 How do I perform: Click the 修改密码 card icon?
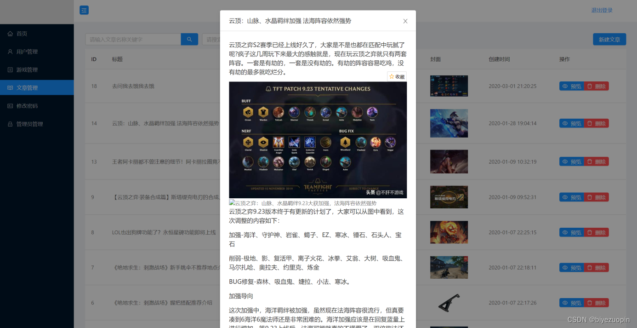point(10,106)
